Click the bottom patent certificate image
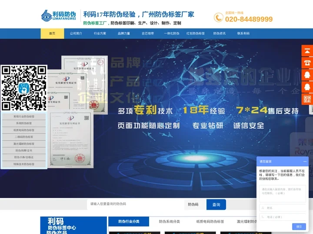Screen dimensions: 313x234 coord(70,139)
